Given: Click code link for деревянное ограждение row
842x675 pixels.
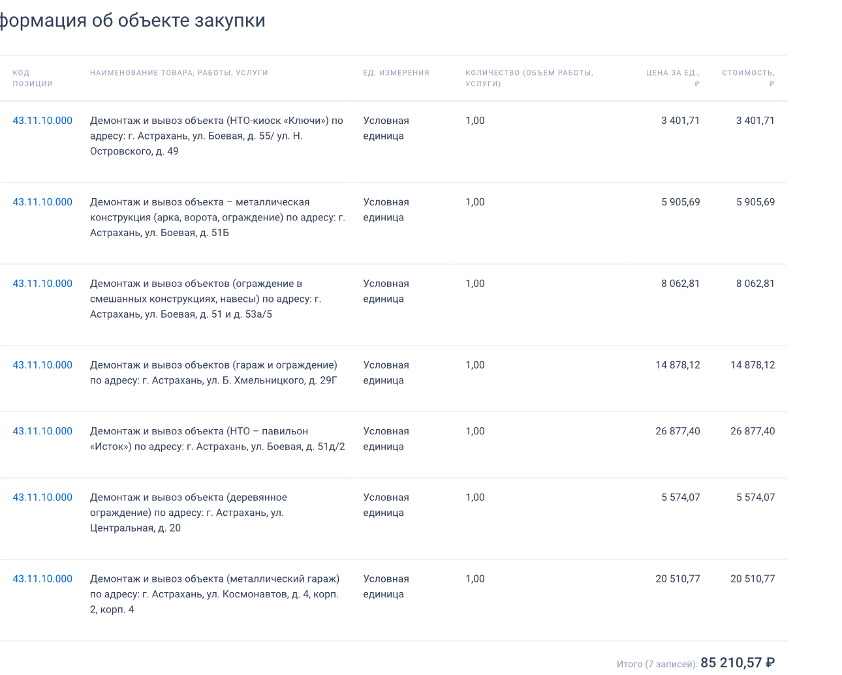Looking at the screenshot, I should (x=42, y=498).
